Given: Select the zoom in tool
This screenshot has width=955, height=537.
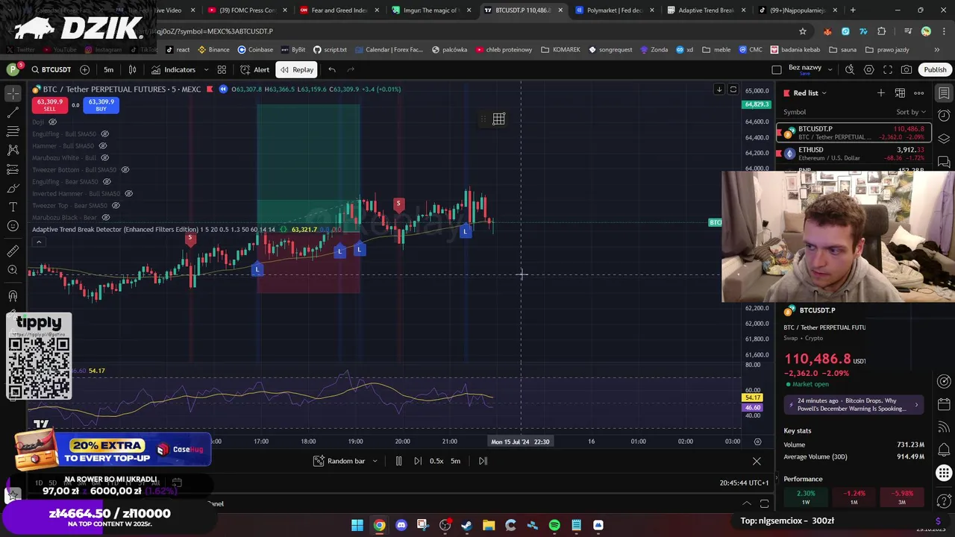Looking at the screenshot, I should click(13, 270).
